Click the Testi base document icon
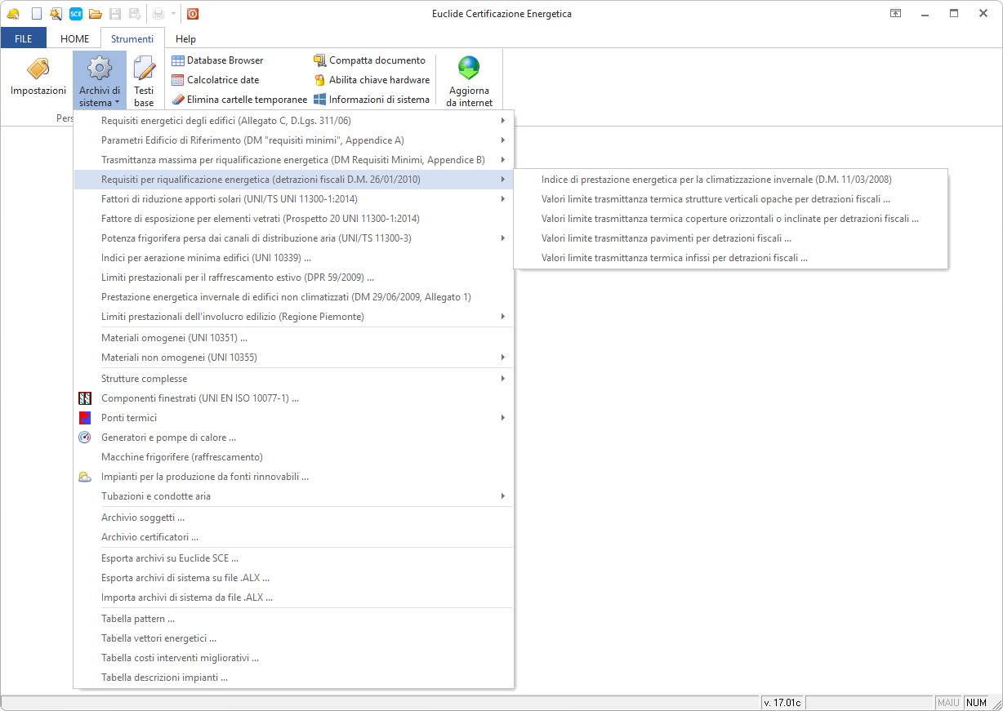Viewport: 1003px width, 711px height. pyautogui.click(x=144, y=70)
